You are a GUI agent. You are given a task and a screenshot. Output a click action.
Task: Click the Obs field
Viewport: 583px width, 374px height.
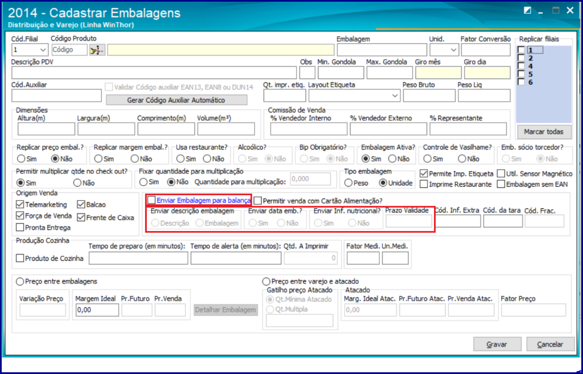coord(307,73)
